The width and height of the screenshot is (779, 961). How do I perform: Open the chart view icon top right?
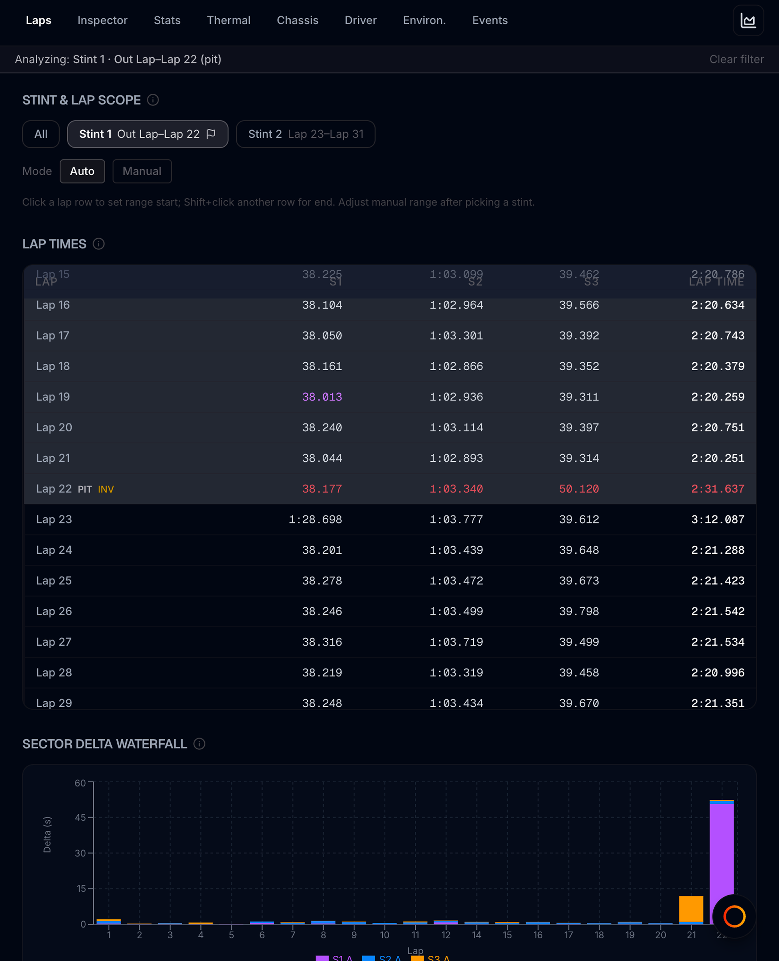coord(748,20)
